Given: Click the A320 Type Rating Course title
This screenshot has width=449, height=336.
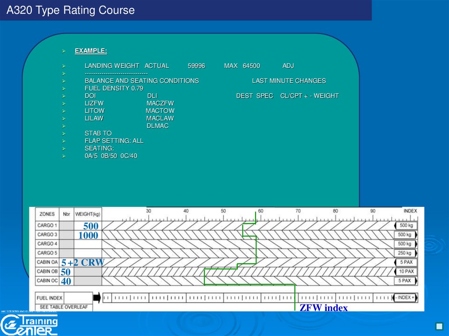Looking at the screenshot, I should pyautogui.click(x=71, y=10).
